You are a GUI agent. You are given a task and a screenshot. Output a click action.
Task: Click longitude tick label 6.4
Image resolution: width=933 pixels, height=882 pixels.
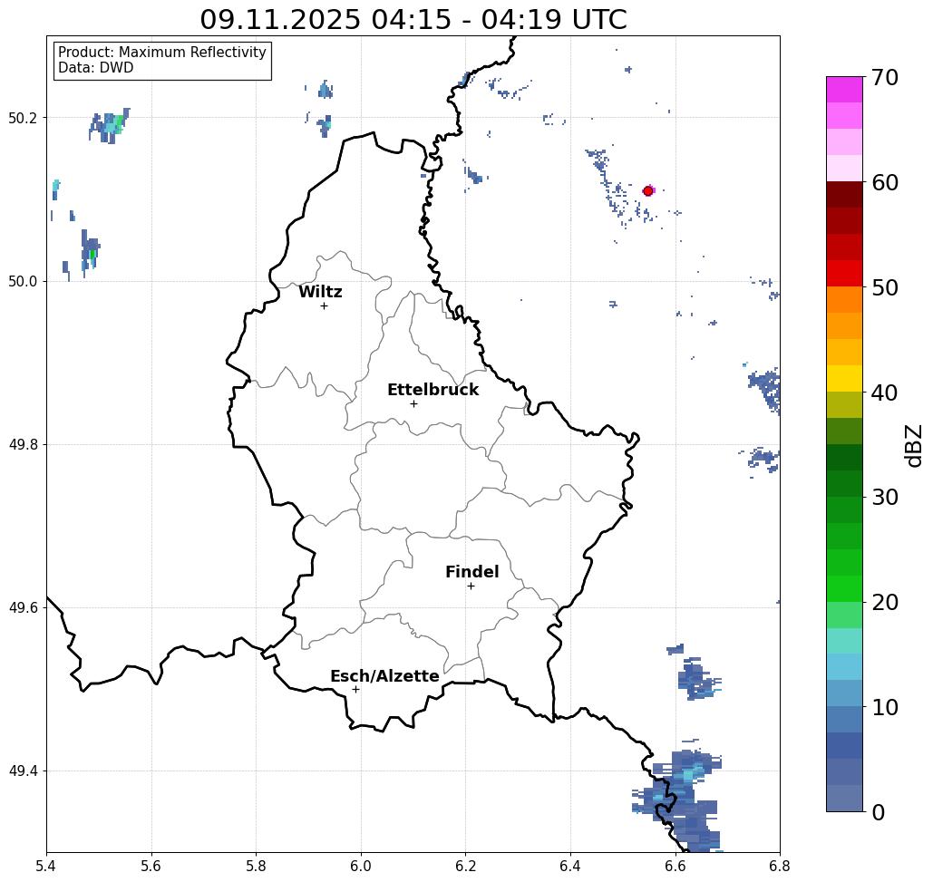click(x=570, y=866)
